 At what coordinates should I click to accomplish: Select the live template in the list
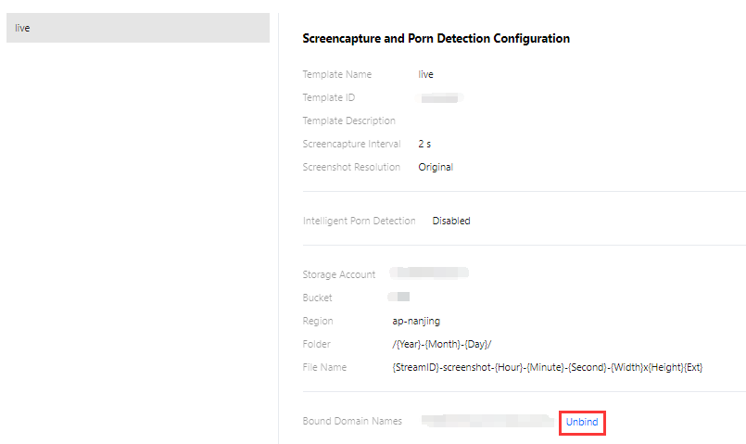coord(137,28)
